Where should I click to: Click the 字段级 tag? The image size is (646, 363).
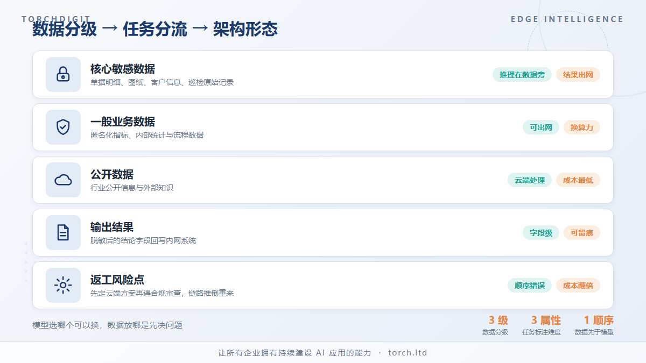[x=540, y=233]
